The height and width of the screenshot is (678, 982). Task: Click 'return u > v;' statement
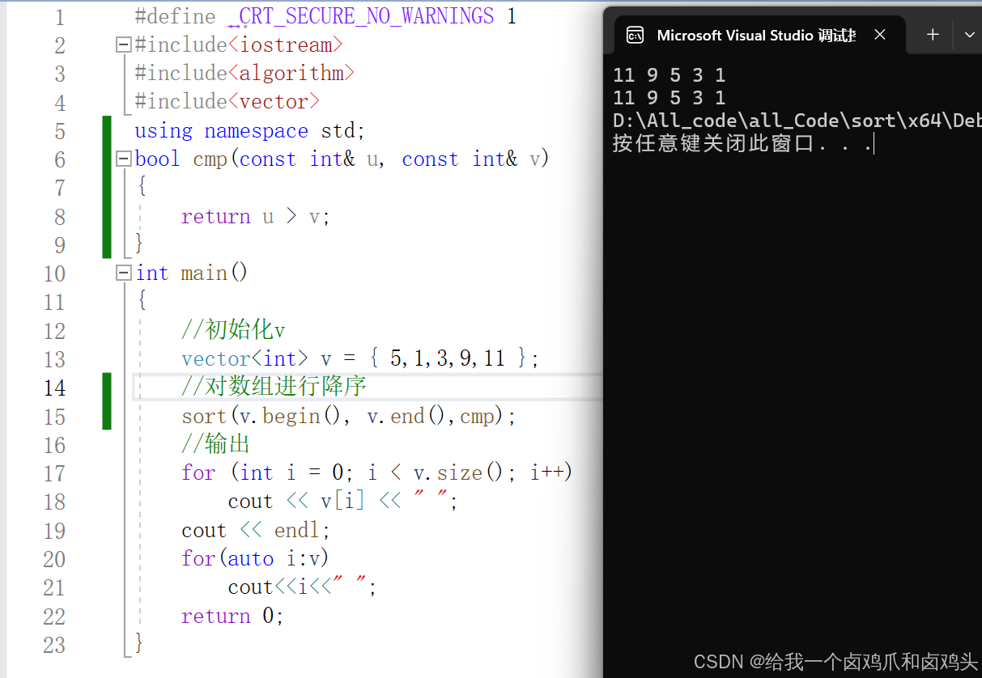(x=256, y=216)
